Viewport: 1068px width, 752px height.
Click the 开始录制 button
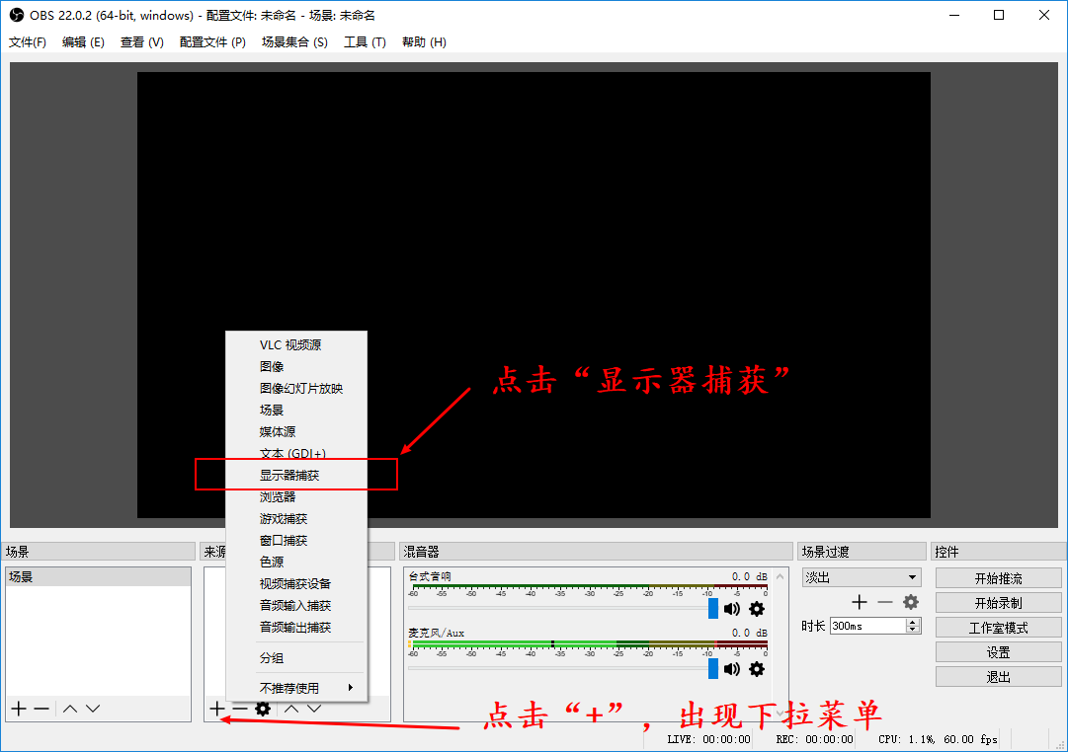click(998, 603)
